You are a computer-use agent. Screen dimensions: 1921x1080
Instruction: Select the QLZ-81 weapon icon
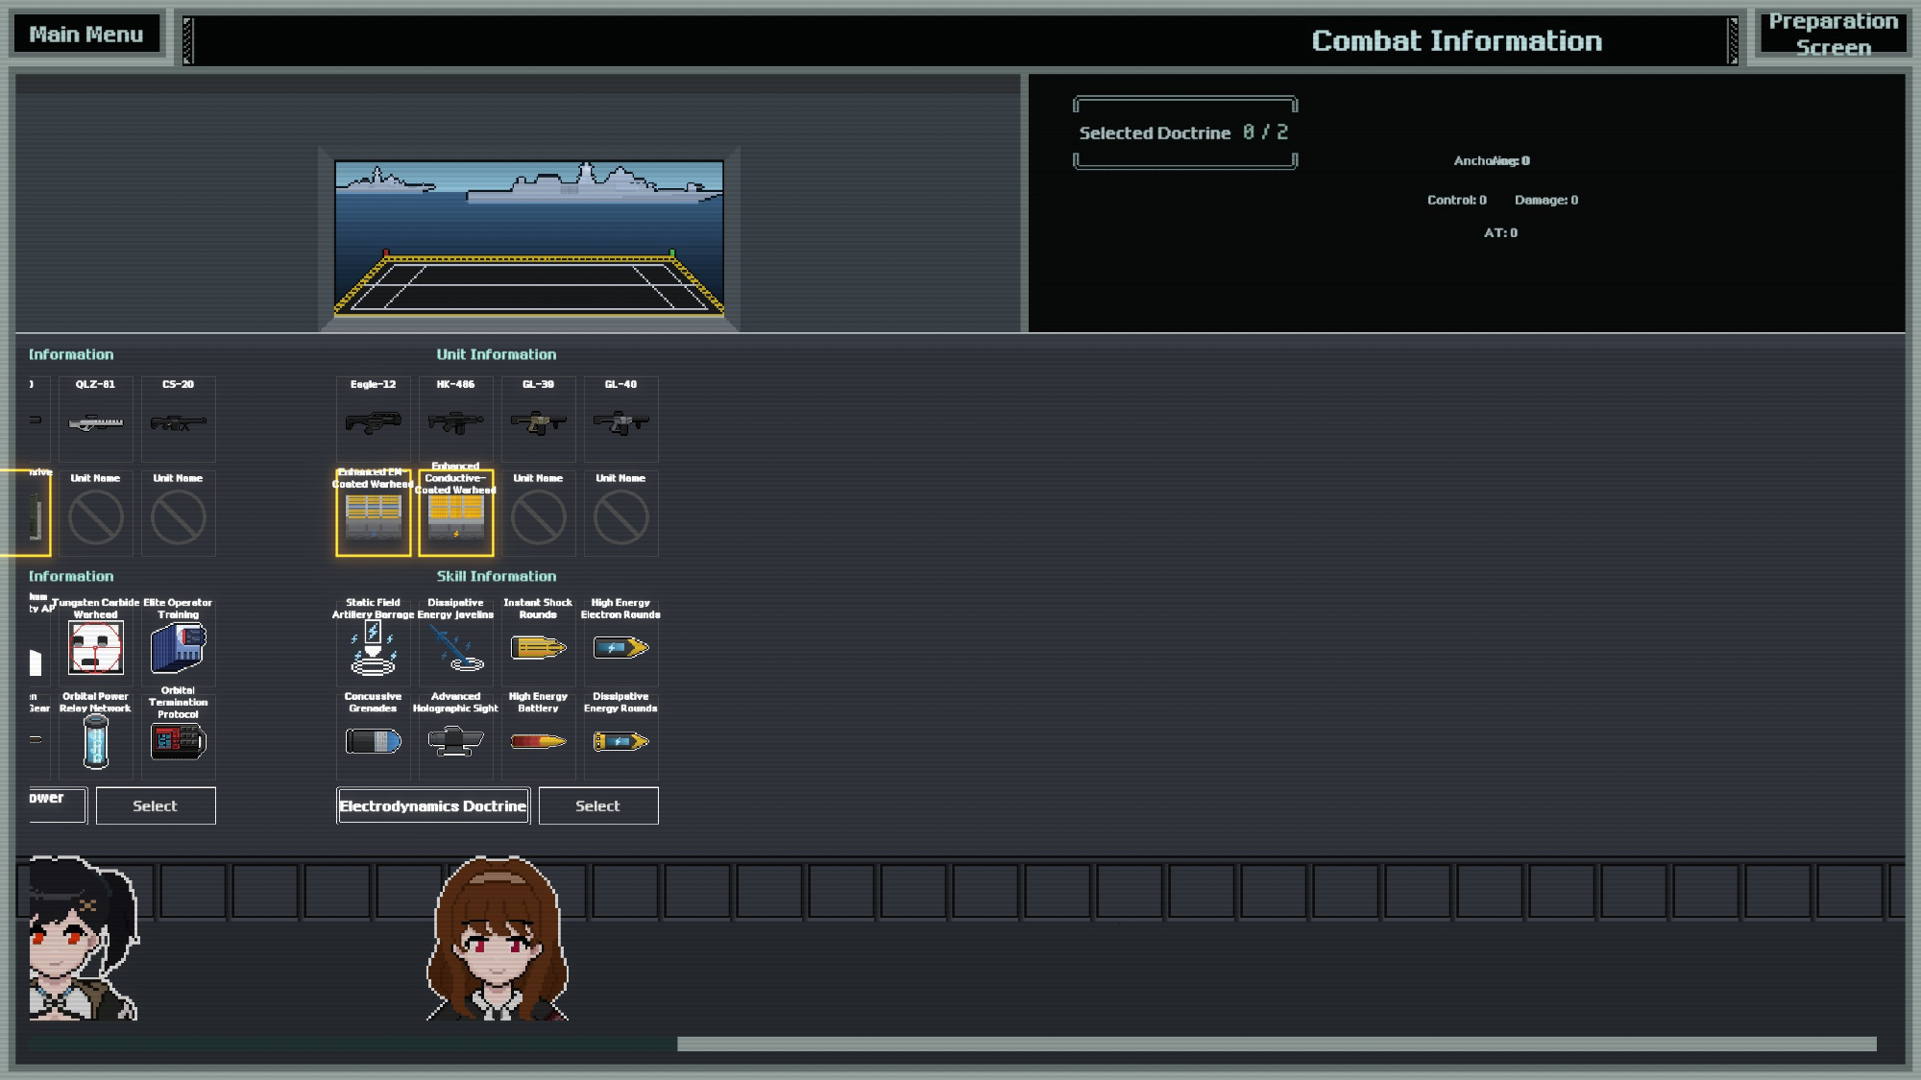coord(95,421)
